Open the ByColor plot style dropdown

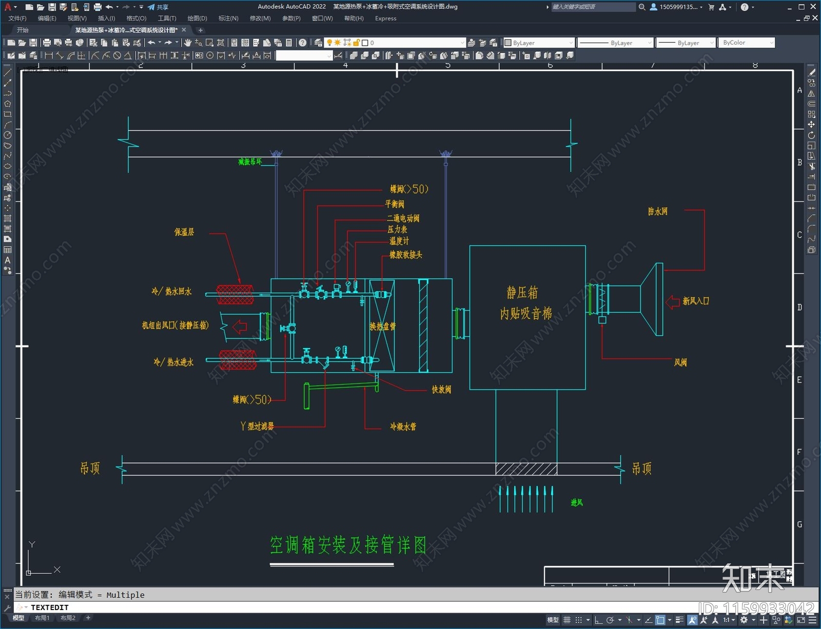click(746, 43)
